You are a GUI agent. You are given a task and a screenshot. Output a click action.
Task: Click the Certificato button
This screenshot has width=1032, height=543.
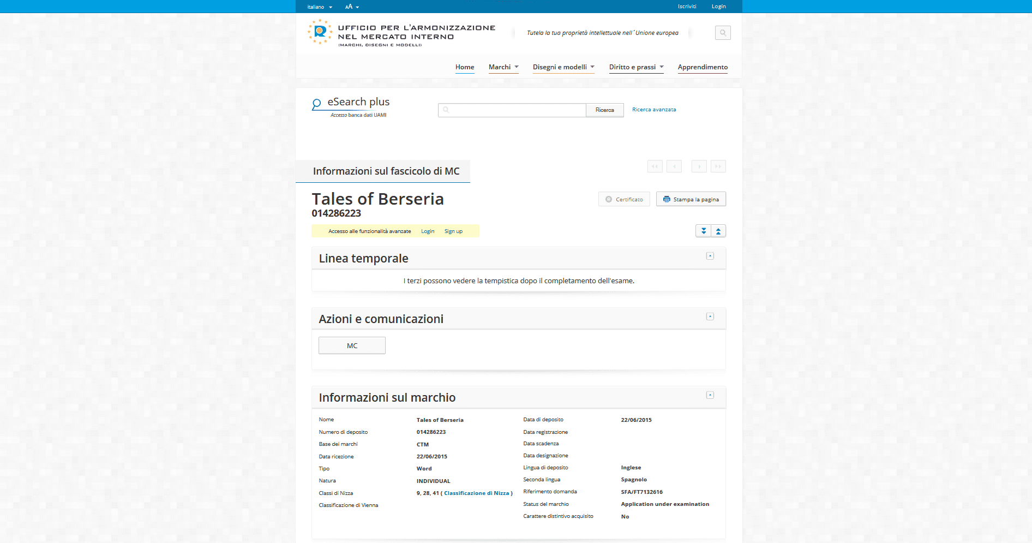pos(624,199)
